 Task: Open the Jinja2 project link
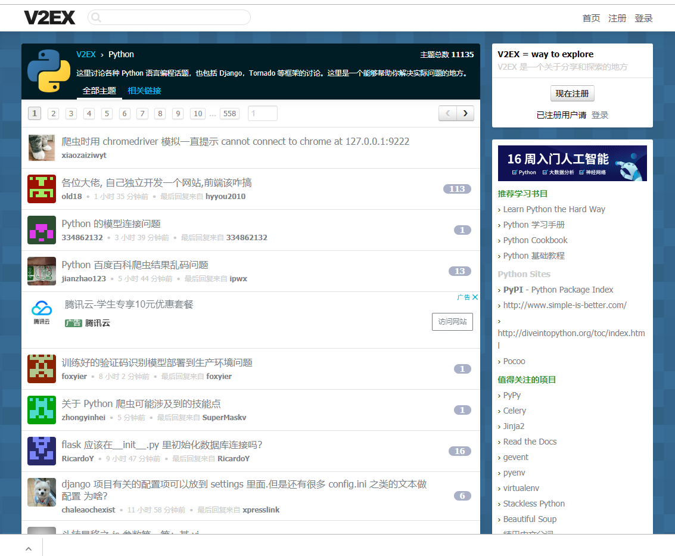[x=514, y=426]
